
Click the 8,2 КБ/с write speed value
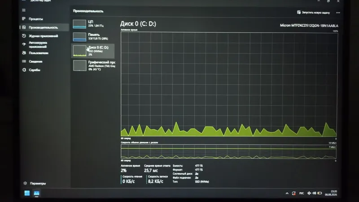coord(156,181)
